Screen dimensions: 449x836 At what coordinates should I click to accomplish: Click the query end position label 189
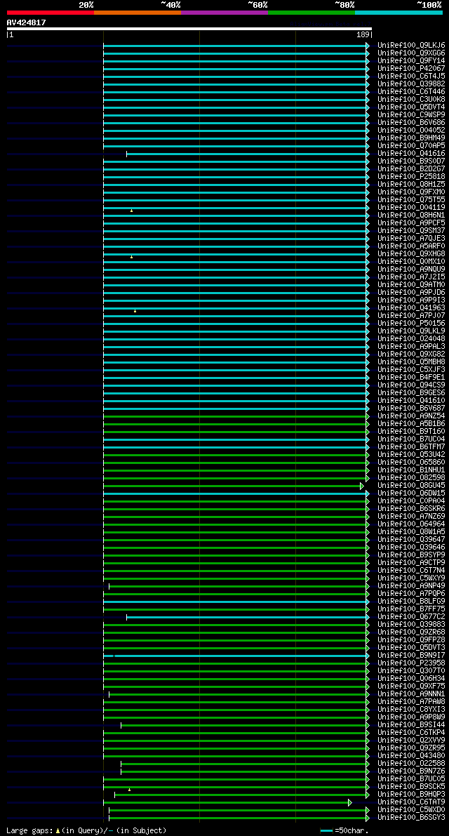coord(364,34)
